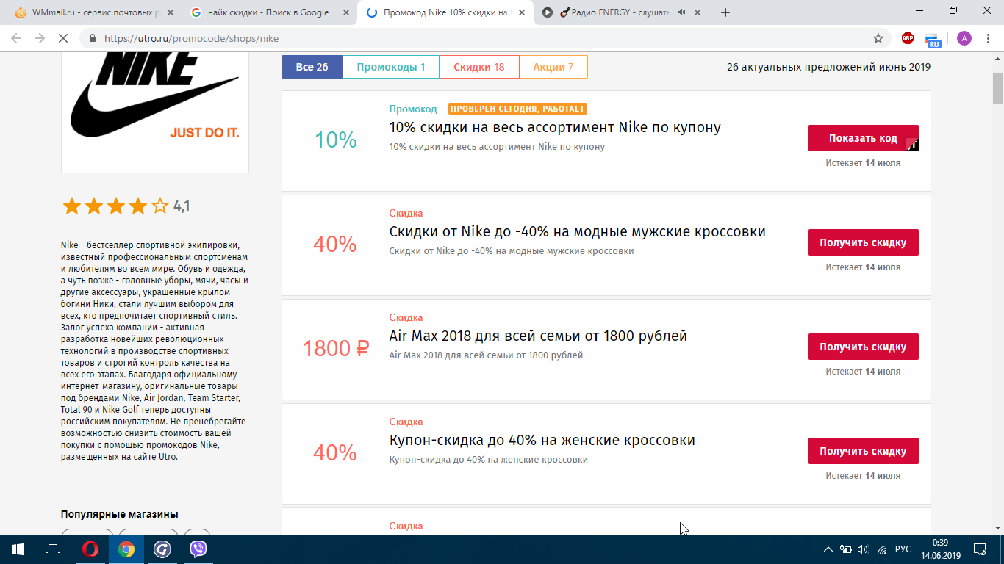The height and width of the screenshot is (564, 1004).
Task: Open the Adblock Plus extension icon
Action: tap(908, 38)
